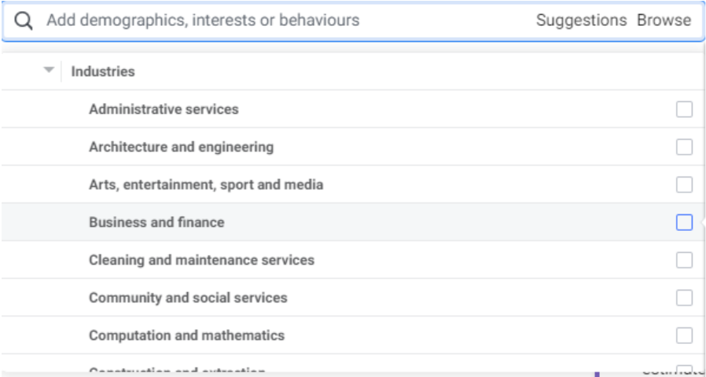Check the Architecture and engineering checkbox
This screenshot has width=706, height=377.
click(x=684, y=147)
